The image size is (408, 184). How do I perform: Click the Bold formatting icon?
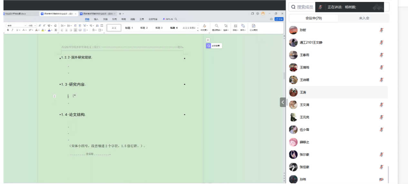(8, 30)
